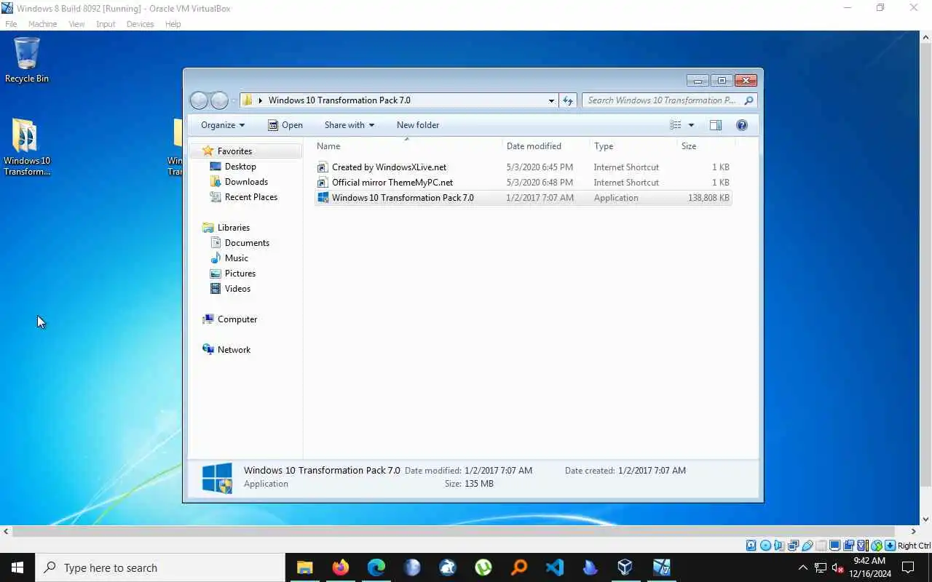This screenshot has height=582, width=932.
Task: Click VirtualBox keyboard capture arrow icon
Action: [x=890, y=546]
